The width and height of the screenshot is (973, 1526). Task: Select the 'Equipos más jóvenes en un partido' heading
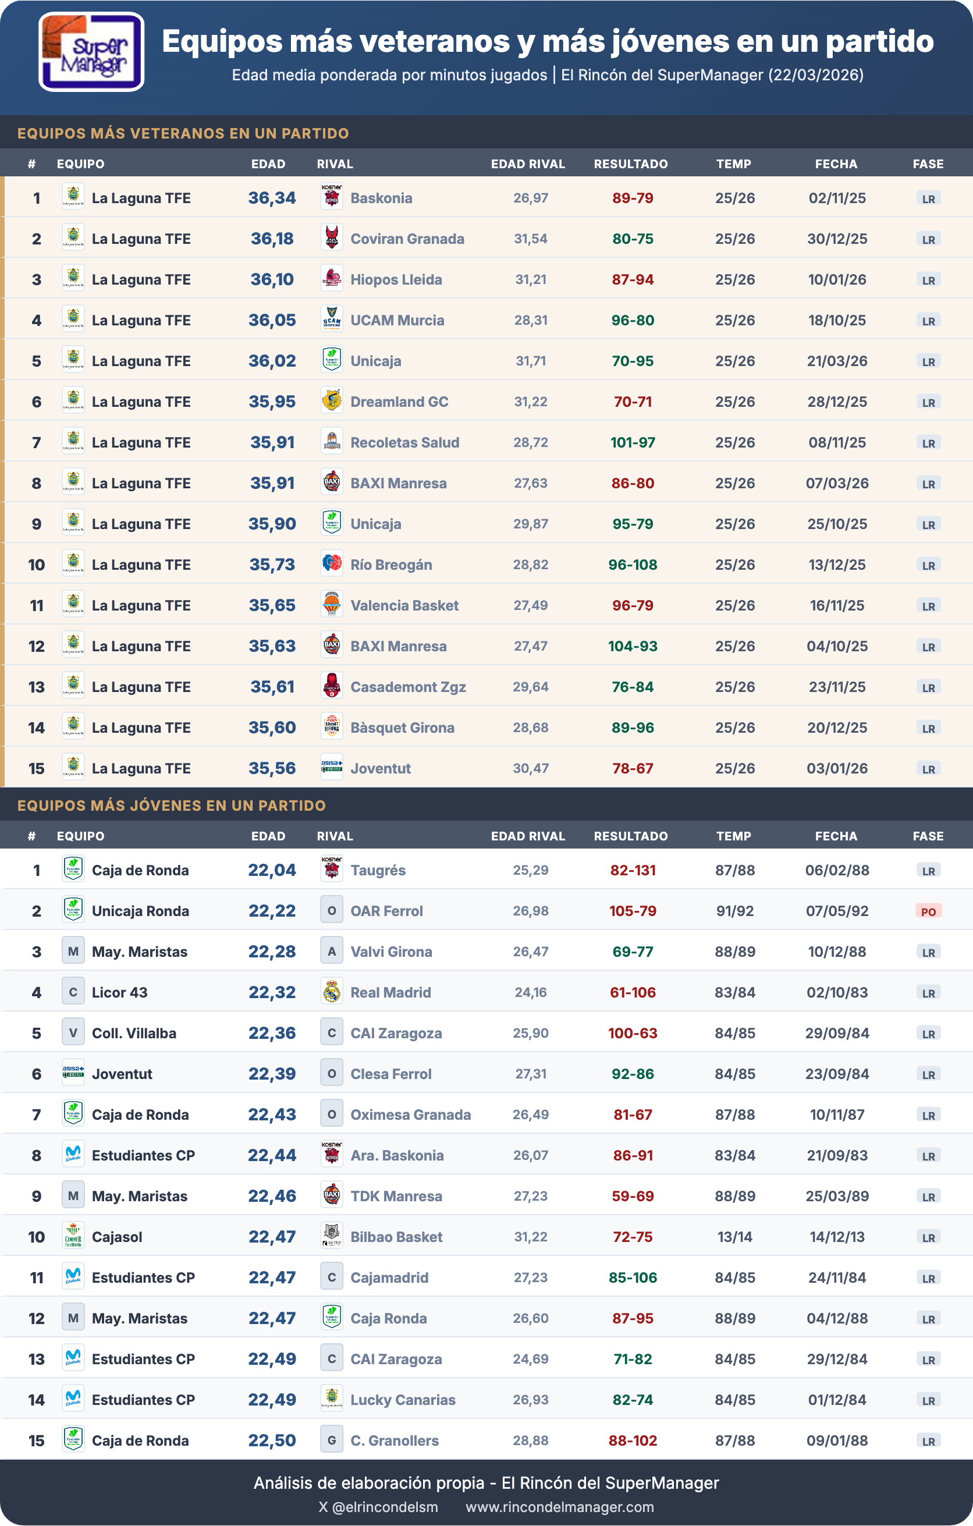(x=172, y=805)
